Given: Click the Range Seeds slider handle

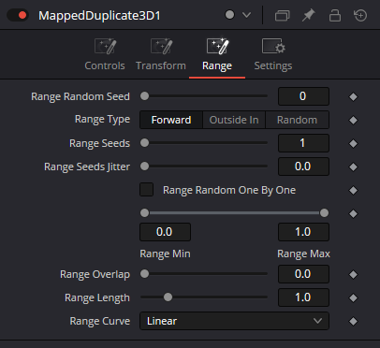Looking at the screenshot, I should click(x=144, y=143).
